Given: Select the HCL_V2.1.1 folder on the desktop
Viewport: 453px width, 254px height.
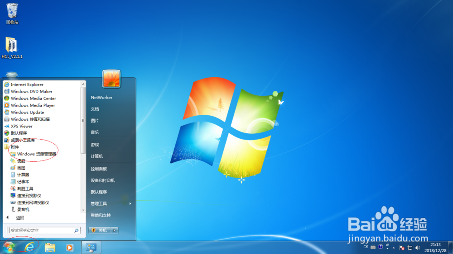Looking at the screenshot, I should (x=12, y=48).
